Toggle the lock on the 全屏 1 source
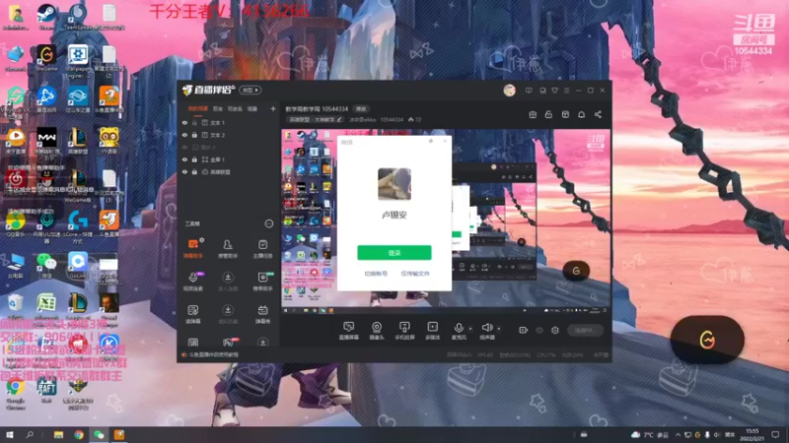Image resolution: width=789 pixels, height=443 pixels. [x=194, y=159]
